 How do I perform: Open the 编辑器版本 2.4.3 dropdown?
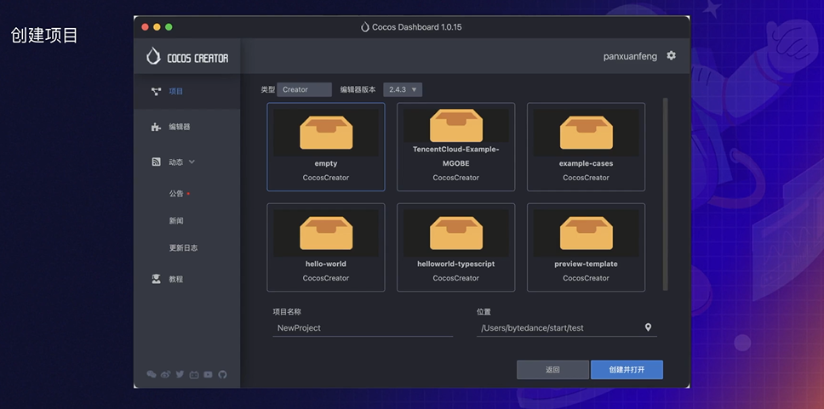403,90
